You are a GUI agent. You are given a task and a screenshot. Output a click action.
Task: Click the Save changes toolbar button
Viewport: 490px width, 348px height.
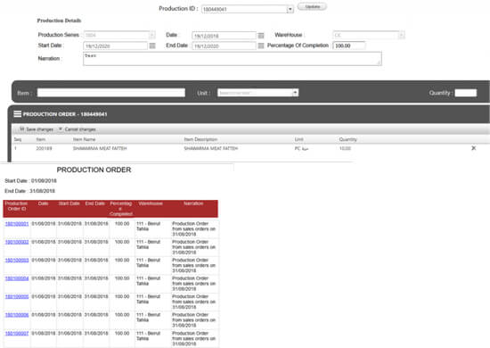(37, 129)
